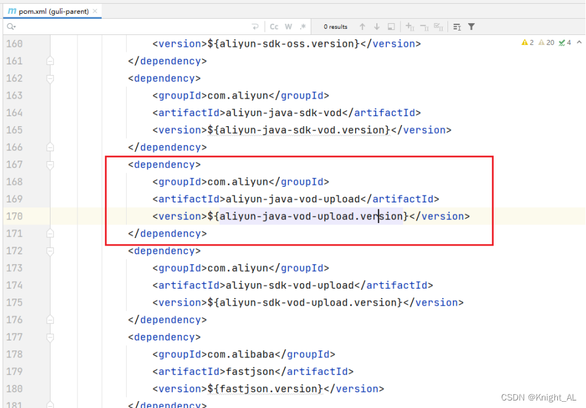Open search history magnifier dropdown
The width and height of the screenshot is (586, 408).
[x=11, y=27]
